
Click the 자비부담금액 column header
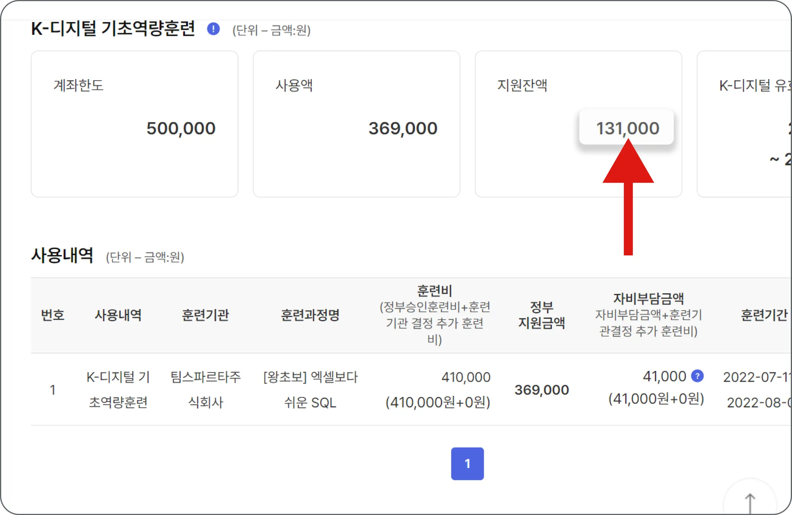pyautogui.click(x=649, y=299)
